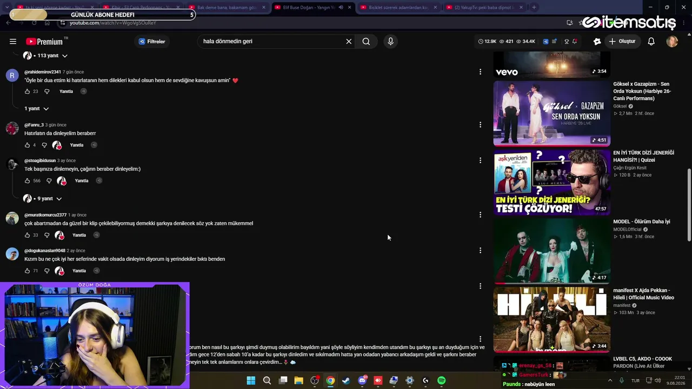Screen dimensions: 692x389
Task: Reply to @muratkomurcu2377 with Yanıtla
Action: point(79,235)
